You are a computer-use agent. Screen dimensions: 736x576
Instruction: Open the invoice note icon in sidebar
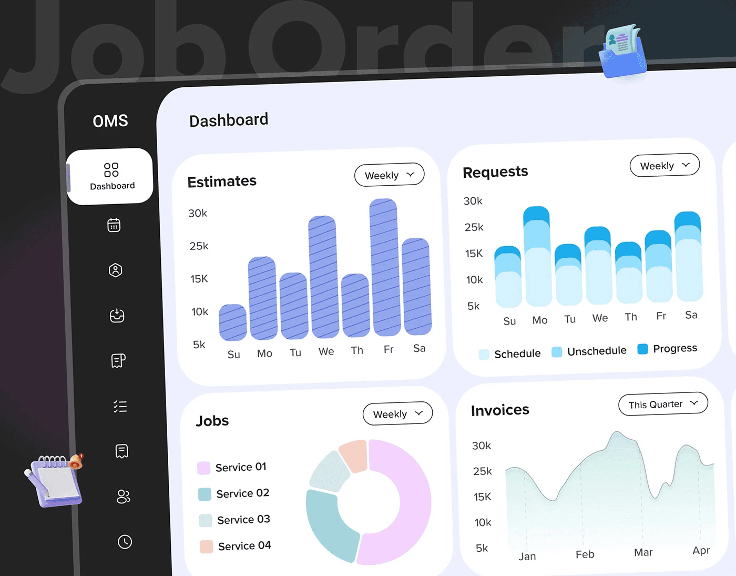click(x=121, y=451)
